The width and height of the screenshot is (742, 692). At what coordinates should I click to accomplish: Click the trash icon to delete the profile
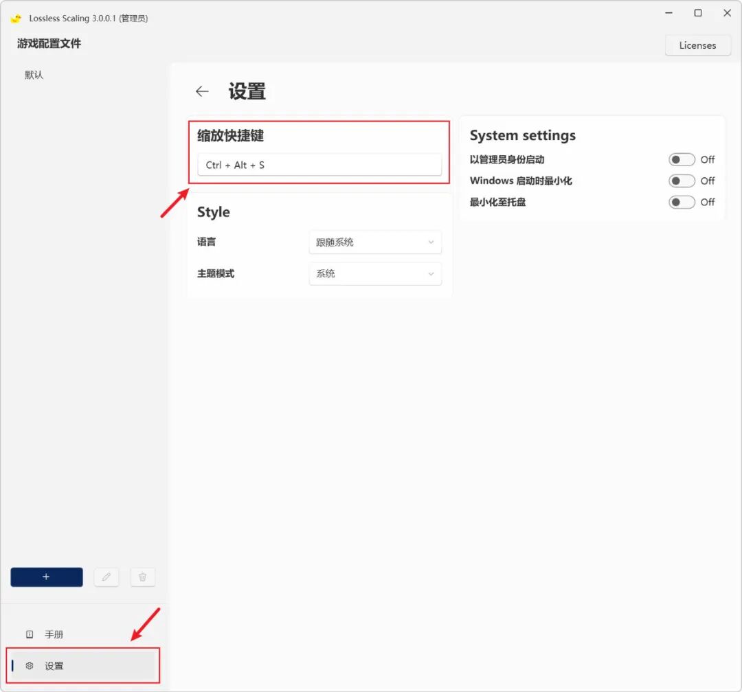pos(142,577)
